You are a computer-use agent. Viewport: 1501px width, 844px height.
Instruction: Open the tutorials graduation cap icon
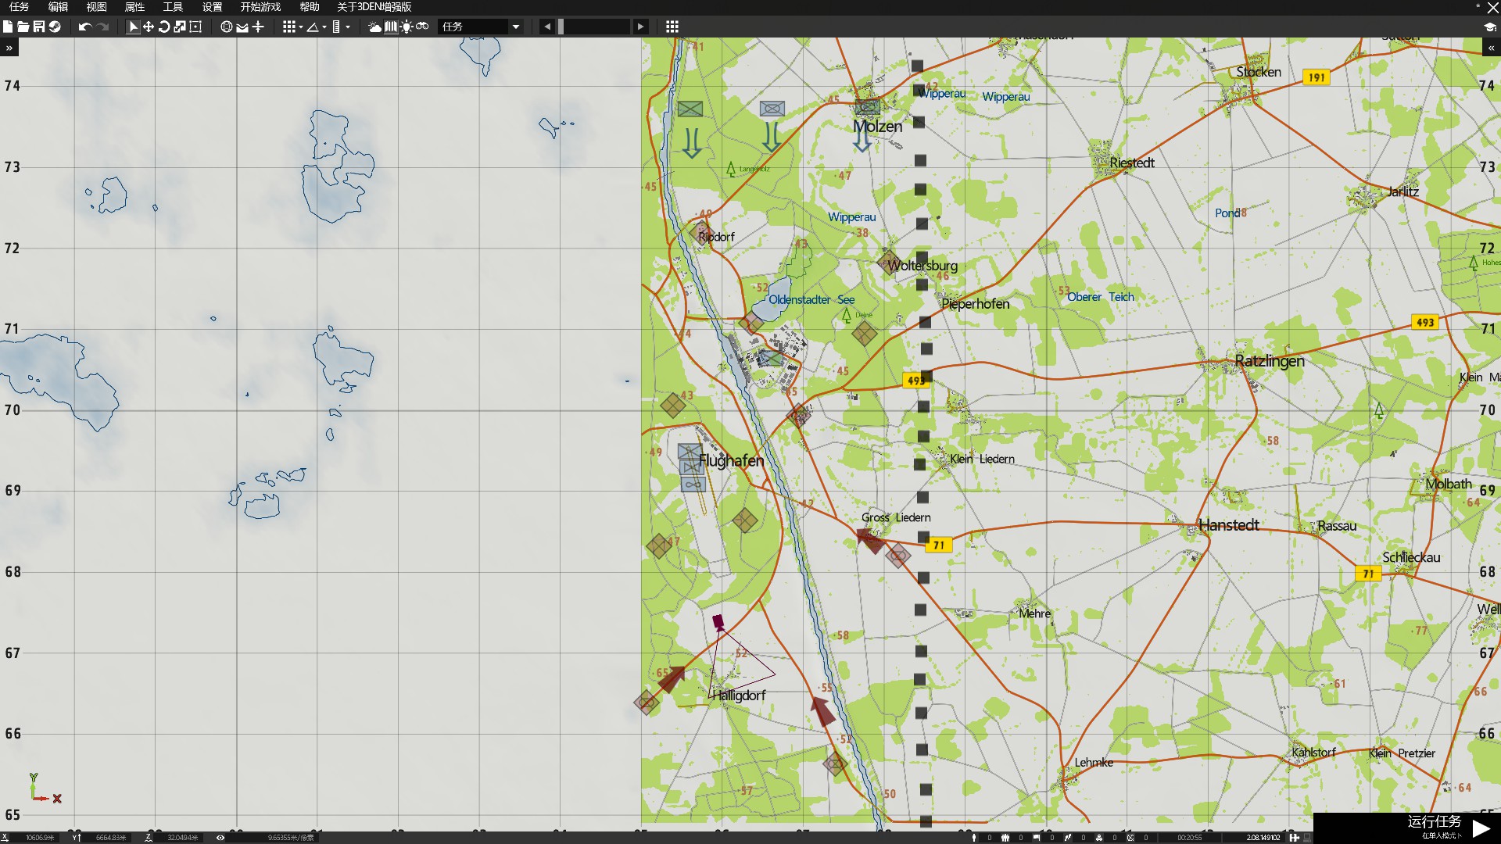click(x=1490, y=27)
